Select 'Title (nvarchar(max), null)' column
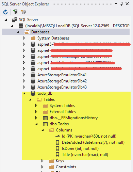Screen dimensions: 133x172 85,155
